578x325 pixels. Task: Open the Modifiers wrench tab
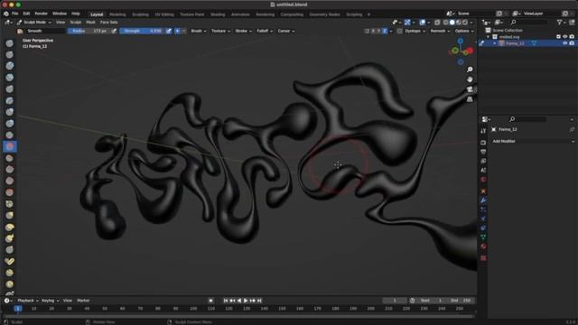coord(483,200)
